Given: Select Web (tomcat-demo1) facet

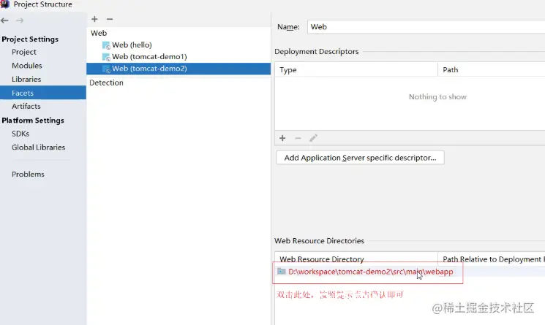Looking at the screenshot, I should [149, 56].
